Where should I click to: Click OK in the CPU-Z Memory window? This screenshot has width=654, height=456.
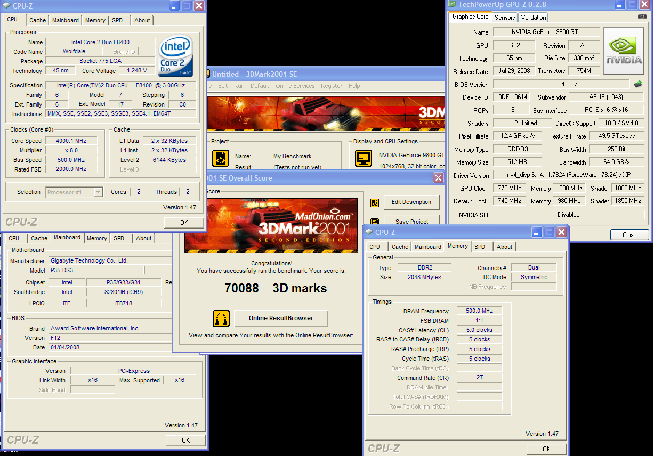pyautogui.click(x=546, y=449)
